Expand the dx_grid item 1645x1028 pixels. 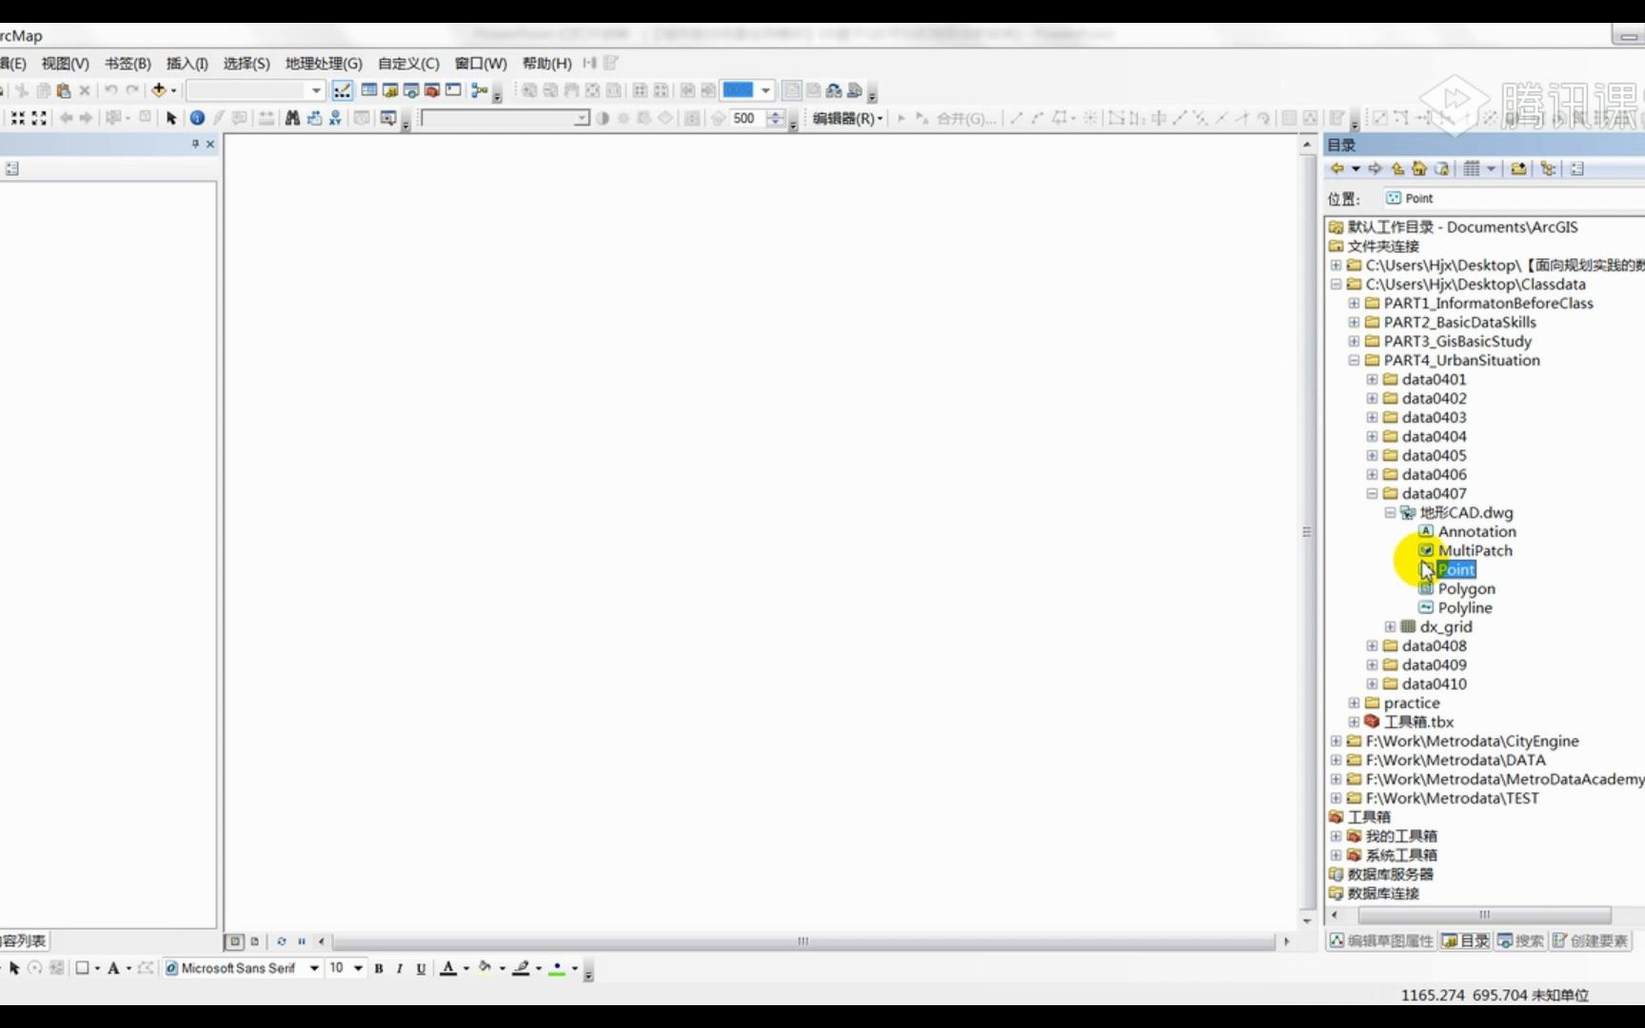pos(1390,626)
